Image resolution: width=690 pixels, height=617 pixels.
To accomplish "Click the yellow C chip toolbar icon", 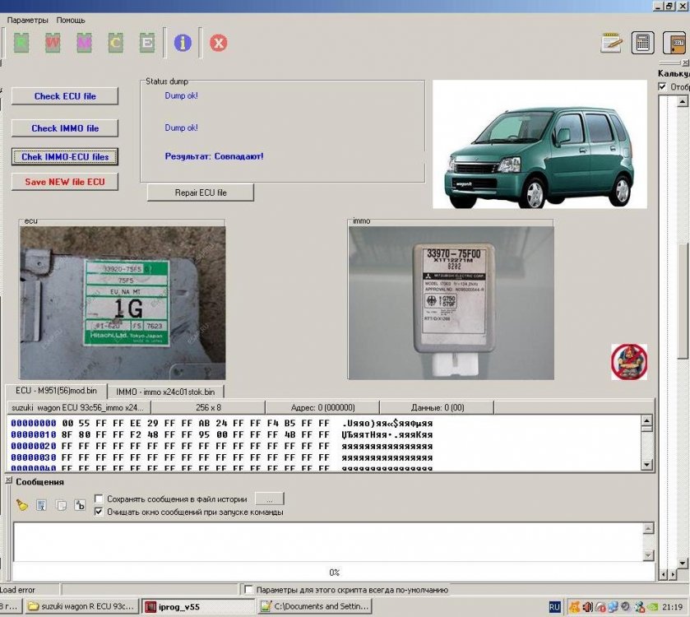I will (x=115, y=43).
